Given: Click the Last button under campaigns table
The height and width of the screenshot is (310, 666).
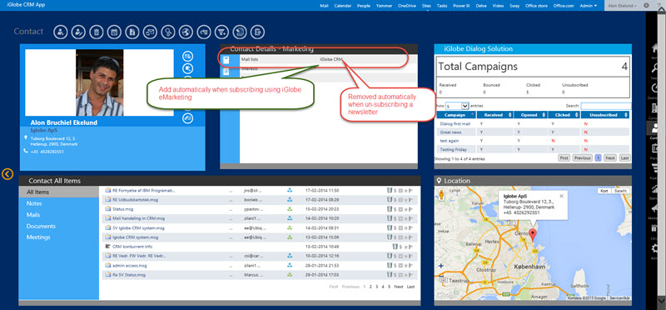Looking at the screenshot, I should [624, 157].
